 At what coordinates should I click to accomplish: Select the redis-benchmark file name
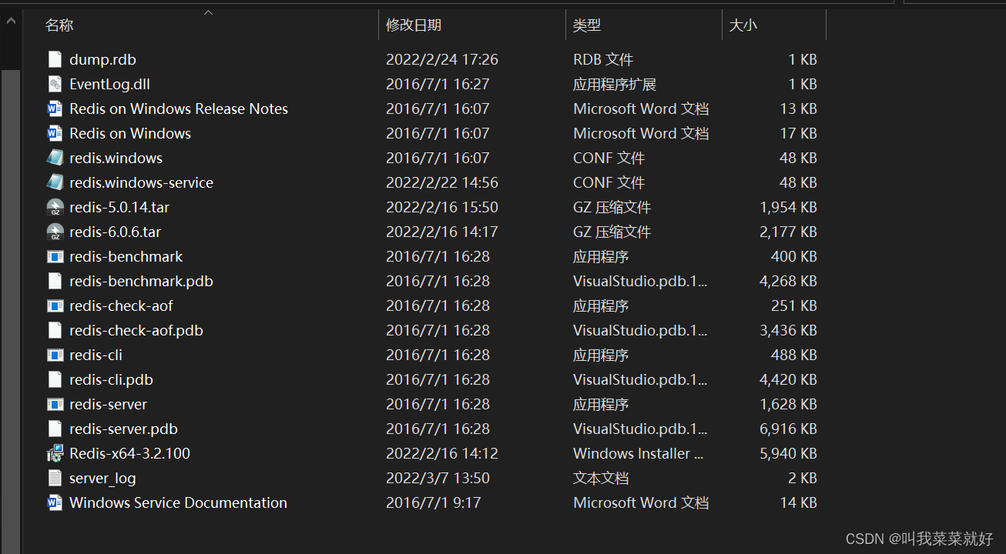click(126, 256)
